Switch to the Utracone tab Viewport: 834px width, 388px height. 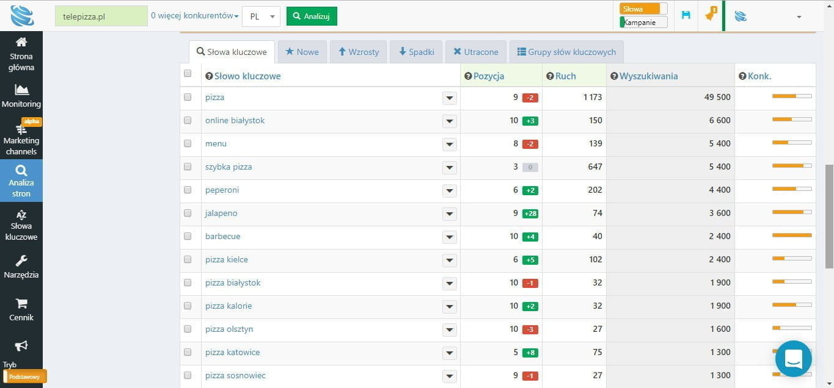coord(476,52)
